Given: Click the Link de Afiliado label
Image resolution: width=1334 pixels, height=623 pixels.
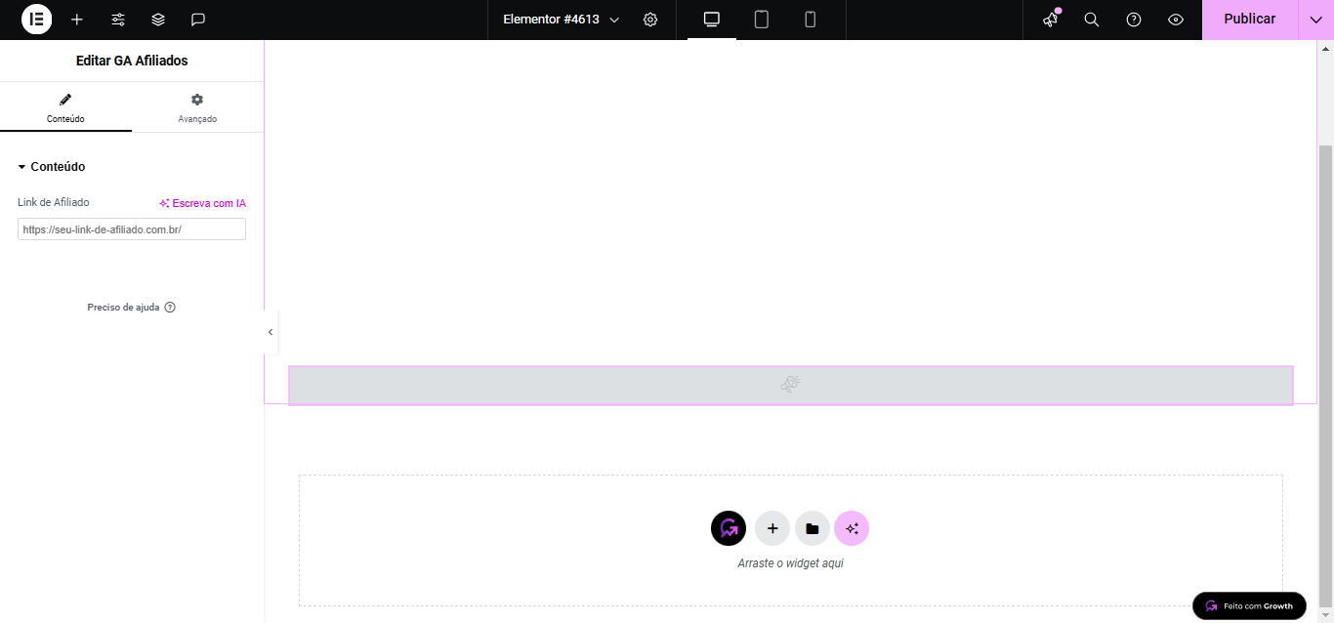Looking at the screenshot, I should (54, 202).
